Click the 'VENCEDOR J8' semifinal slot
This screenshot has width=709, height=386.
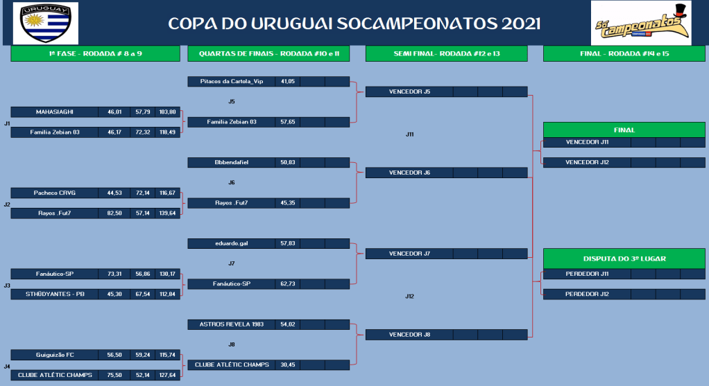[x=409, y=335]
